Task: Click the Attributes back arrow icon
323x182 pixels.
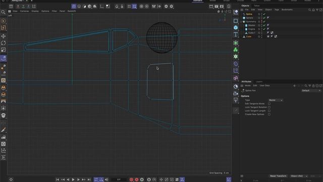Action: point(295,85)
